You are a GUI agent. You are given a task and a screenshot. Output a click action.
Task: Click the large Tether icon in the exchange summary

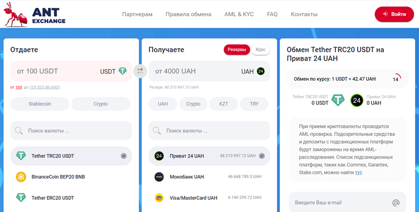[338, 100]
